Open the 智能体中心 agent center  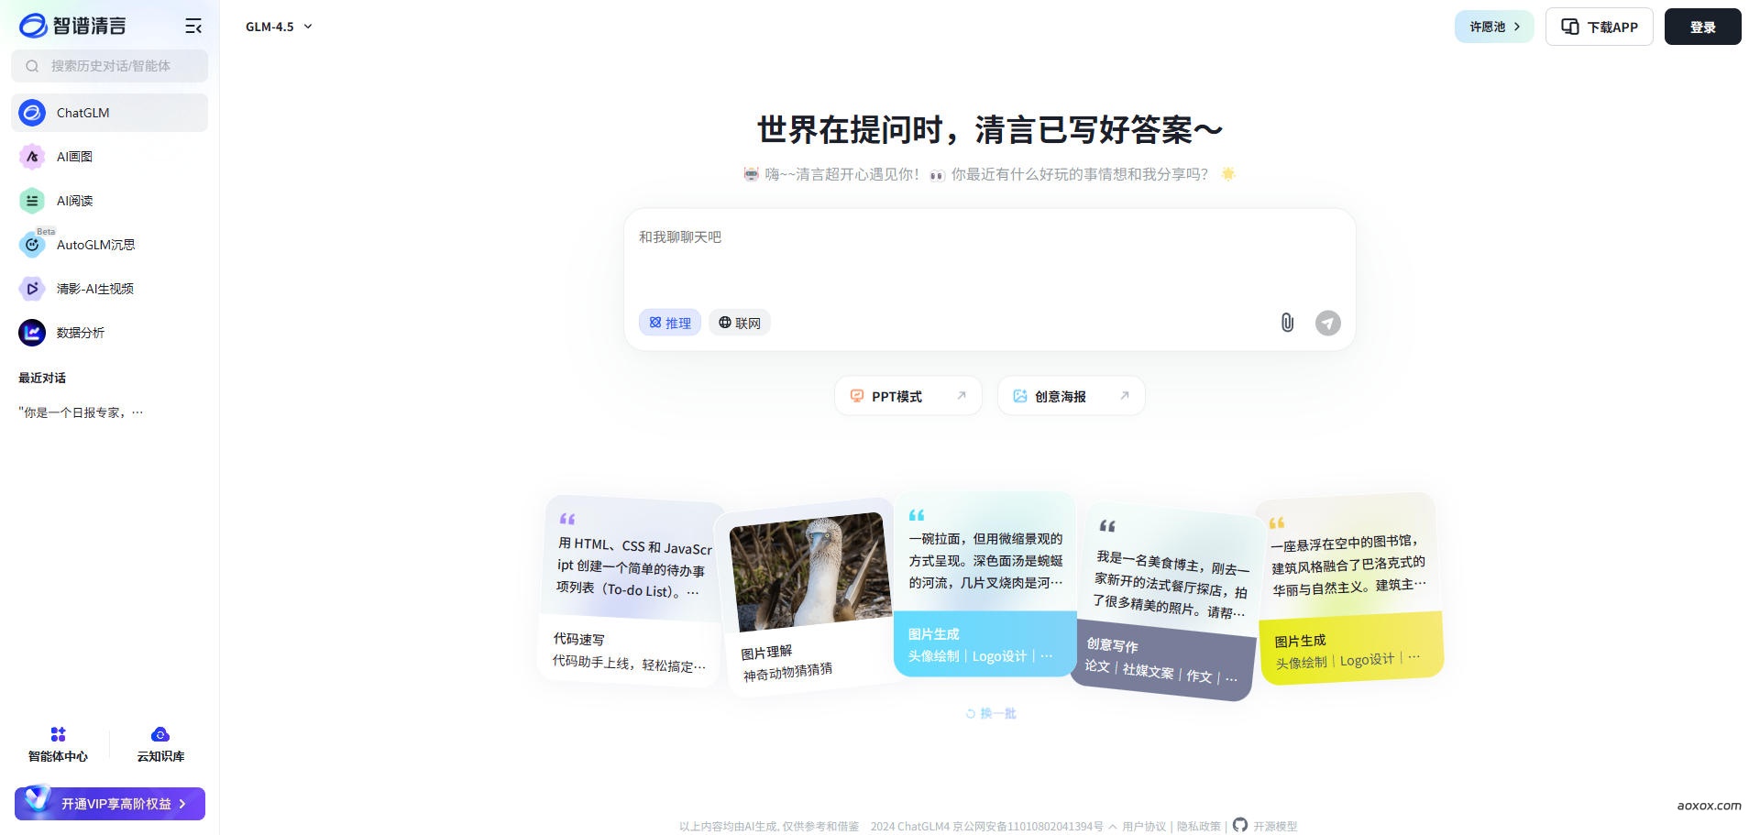[x=58, y=742]
